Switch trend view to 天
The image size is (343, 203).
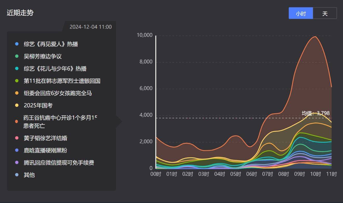[325, 13]
